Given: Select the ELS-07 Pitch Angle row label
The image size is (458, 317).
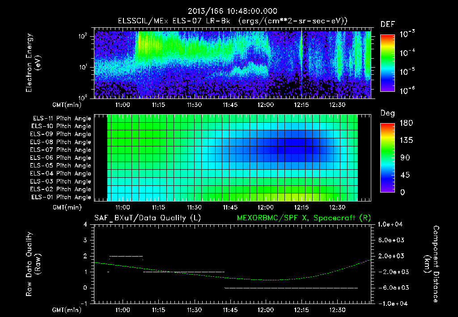Looking at the screenshot, I should (x=61, y=150).
